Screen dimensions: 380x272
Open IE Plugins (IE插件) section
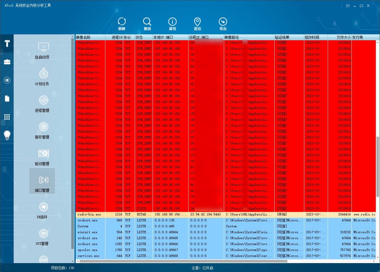pos(42,210)
